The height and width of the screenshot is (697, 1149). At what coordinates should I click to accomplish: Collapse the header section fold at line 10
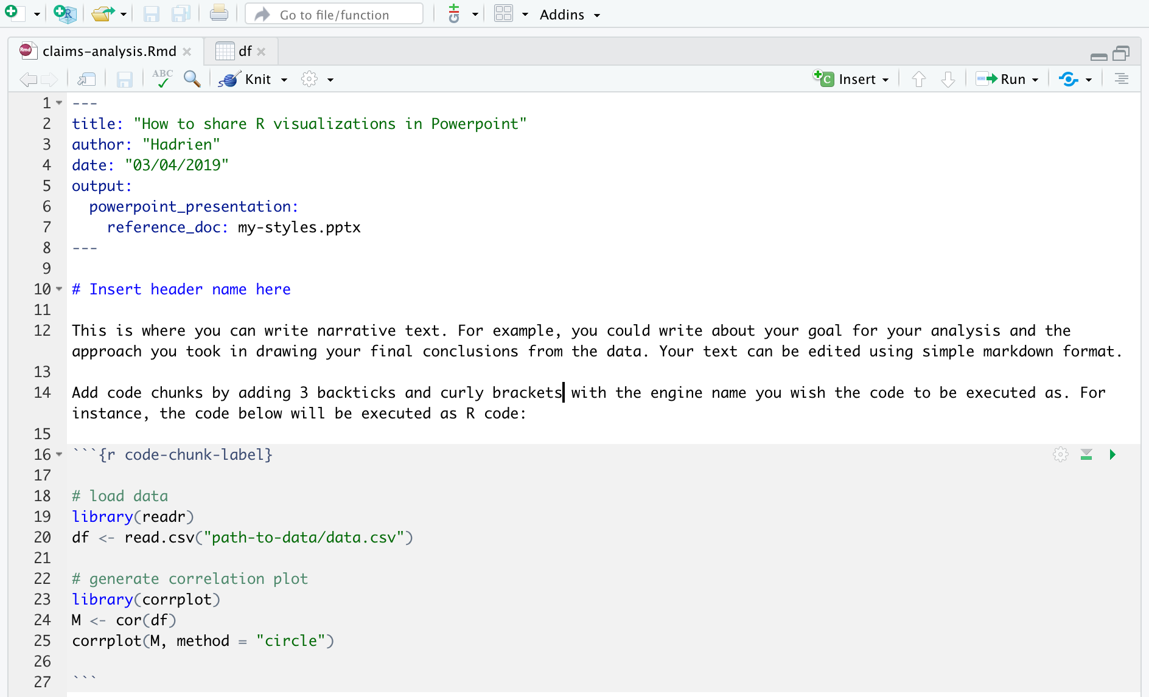pos(59,289)
